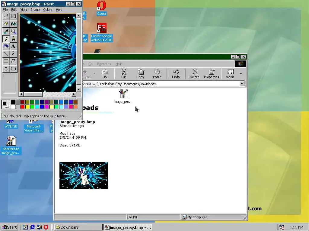Choose the Eraser tool in Paint
Image resolution: width=309 pixels, height=231 pixels.
click(6, 24)
